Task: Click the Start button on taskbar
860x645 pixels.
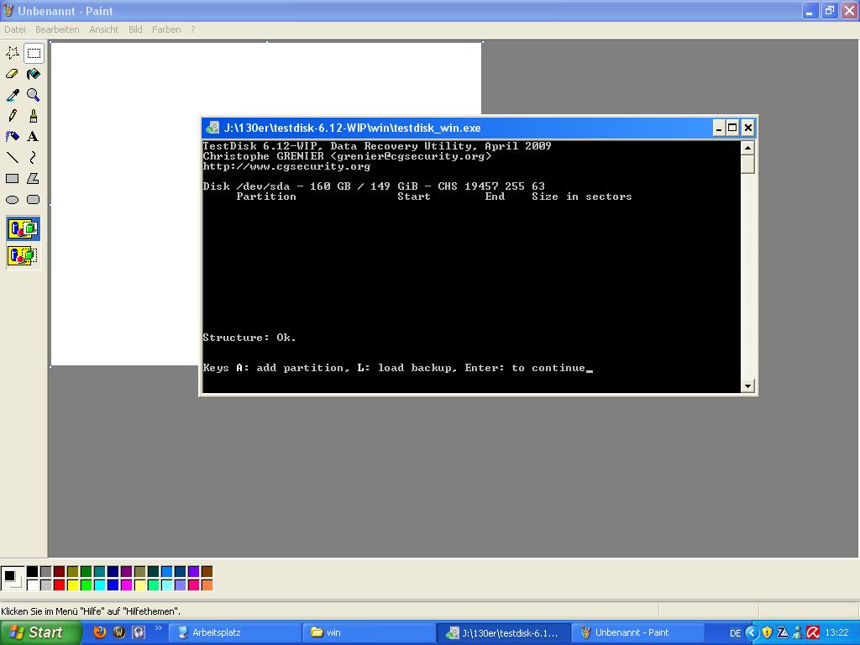Action: click(40, 632)
